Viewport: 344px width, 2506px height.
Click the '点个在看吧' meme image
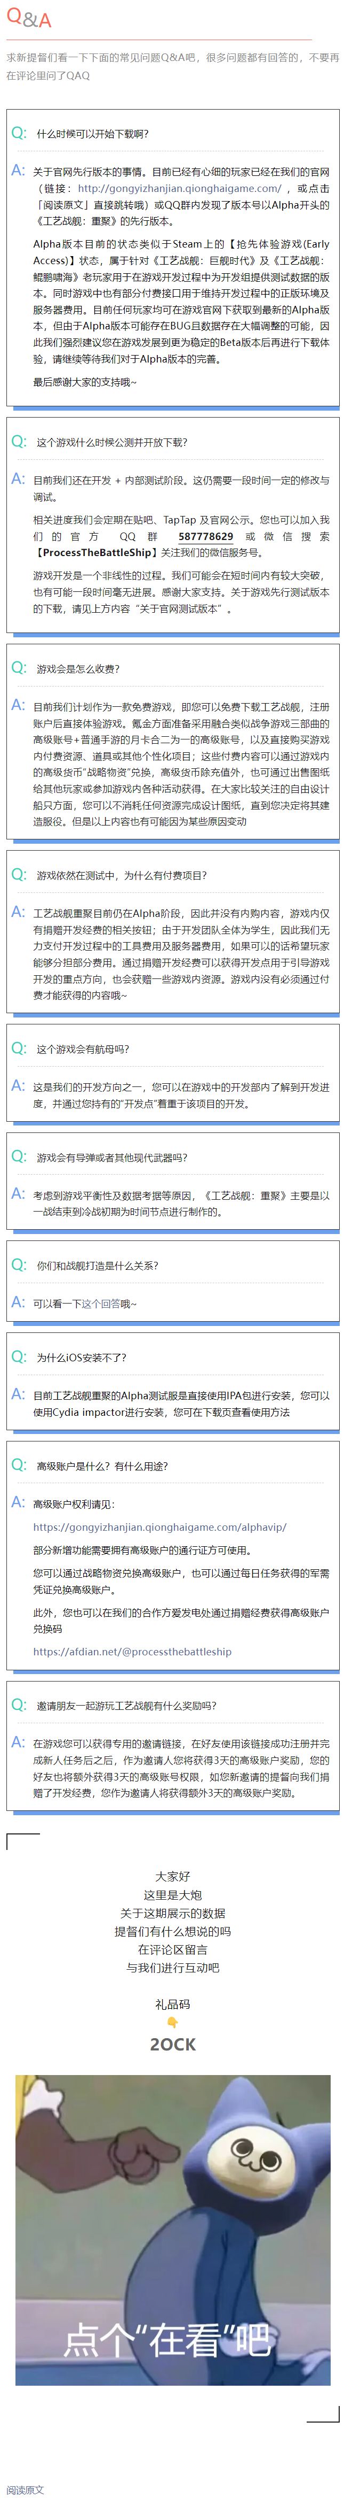(x=172, y=2229)
